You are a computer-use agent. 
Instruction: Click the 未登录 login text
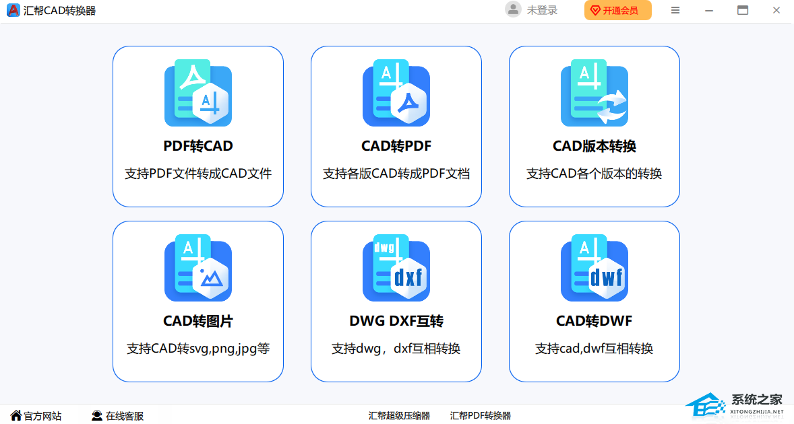[x=542, y=10]
